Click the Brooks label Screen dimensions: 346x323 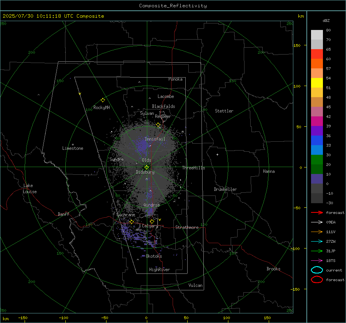coord(273,269)
